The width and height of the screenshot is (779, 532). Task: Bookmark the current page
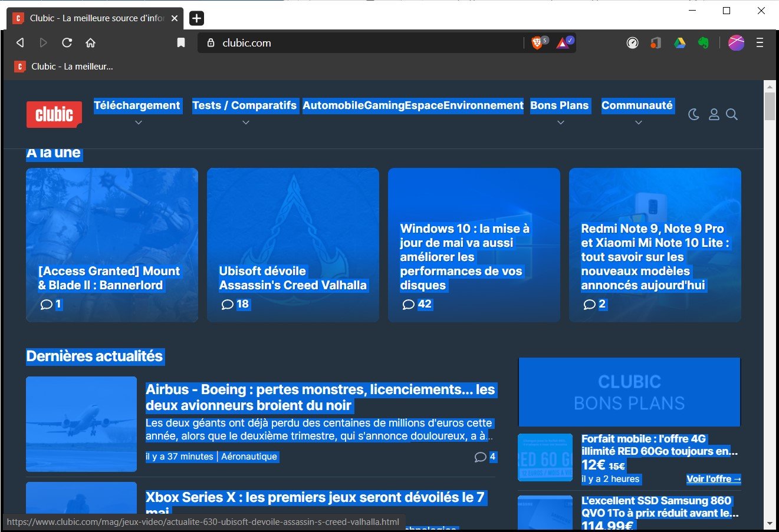pos(180,42)
